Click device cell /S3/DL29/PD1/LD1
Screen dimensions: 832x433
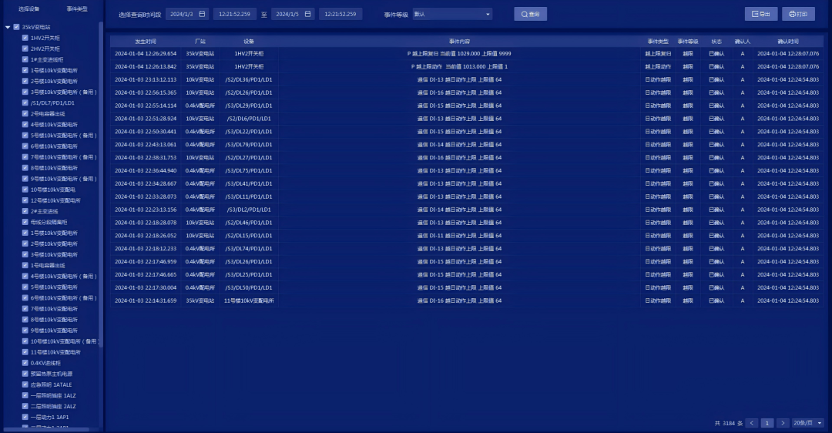[x=249, y=106]
